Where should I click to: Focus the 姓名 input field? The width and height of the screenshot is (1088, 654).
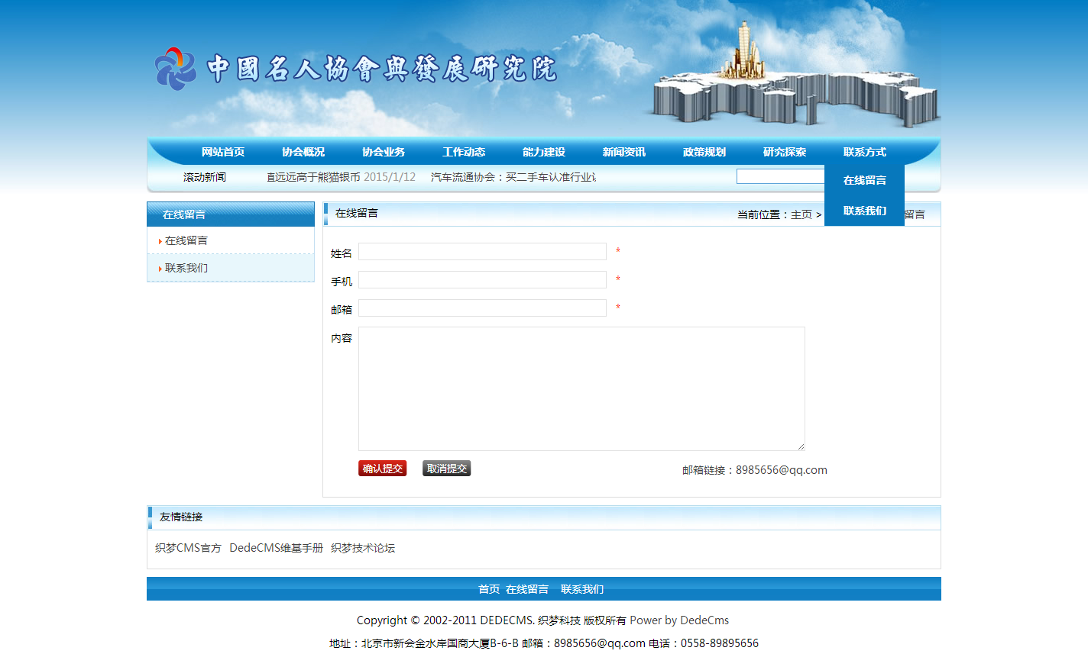(482, 252)
